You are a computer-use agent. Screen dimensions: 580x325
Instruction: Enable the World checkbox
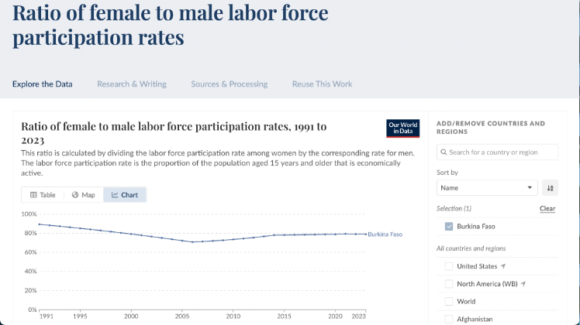[449, 302]
